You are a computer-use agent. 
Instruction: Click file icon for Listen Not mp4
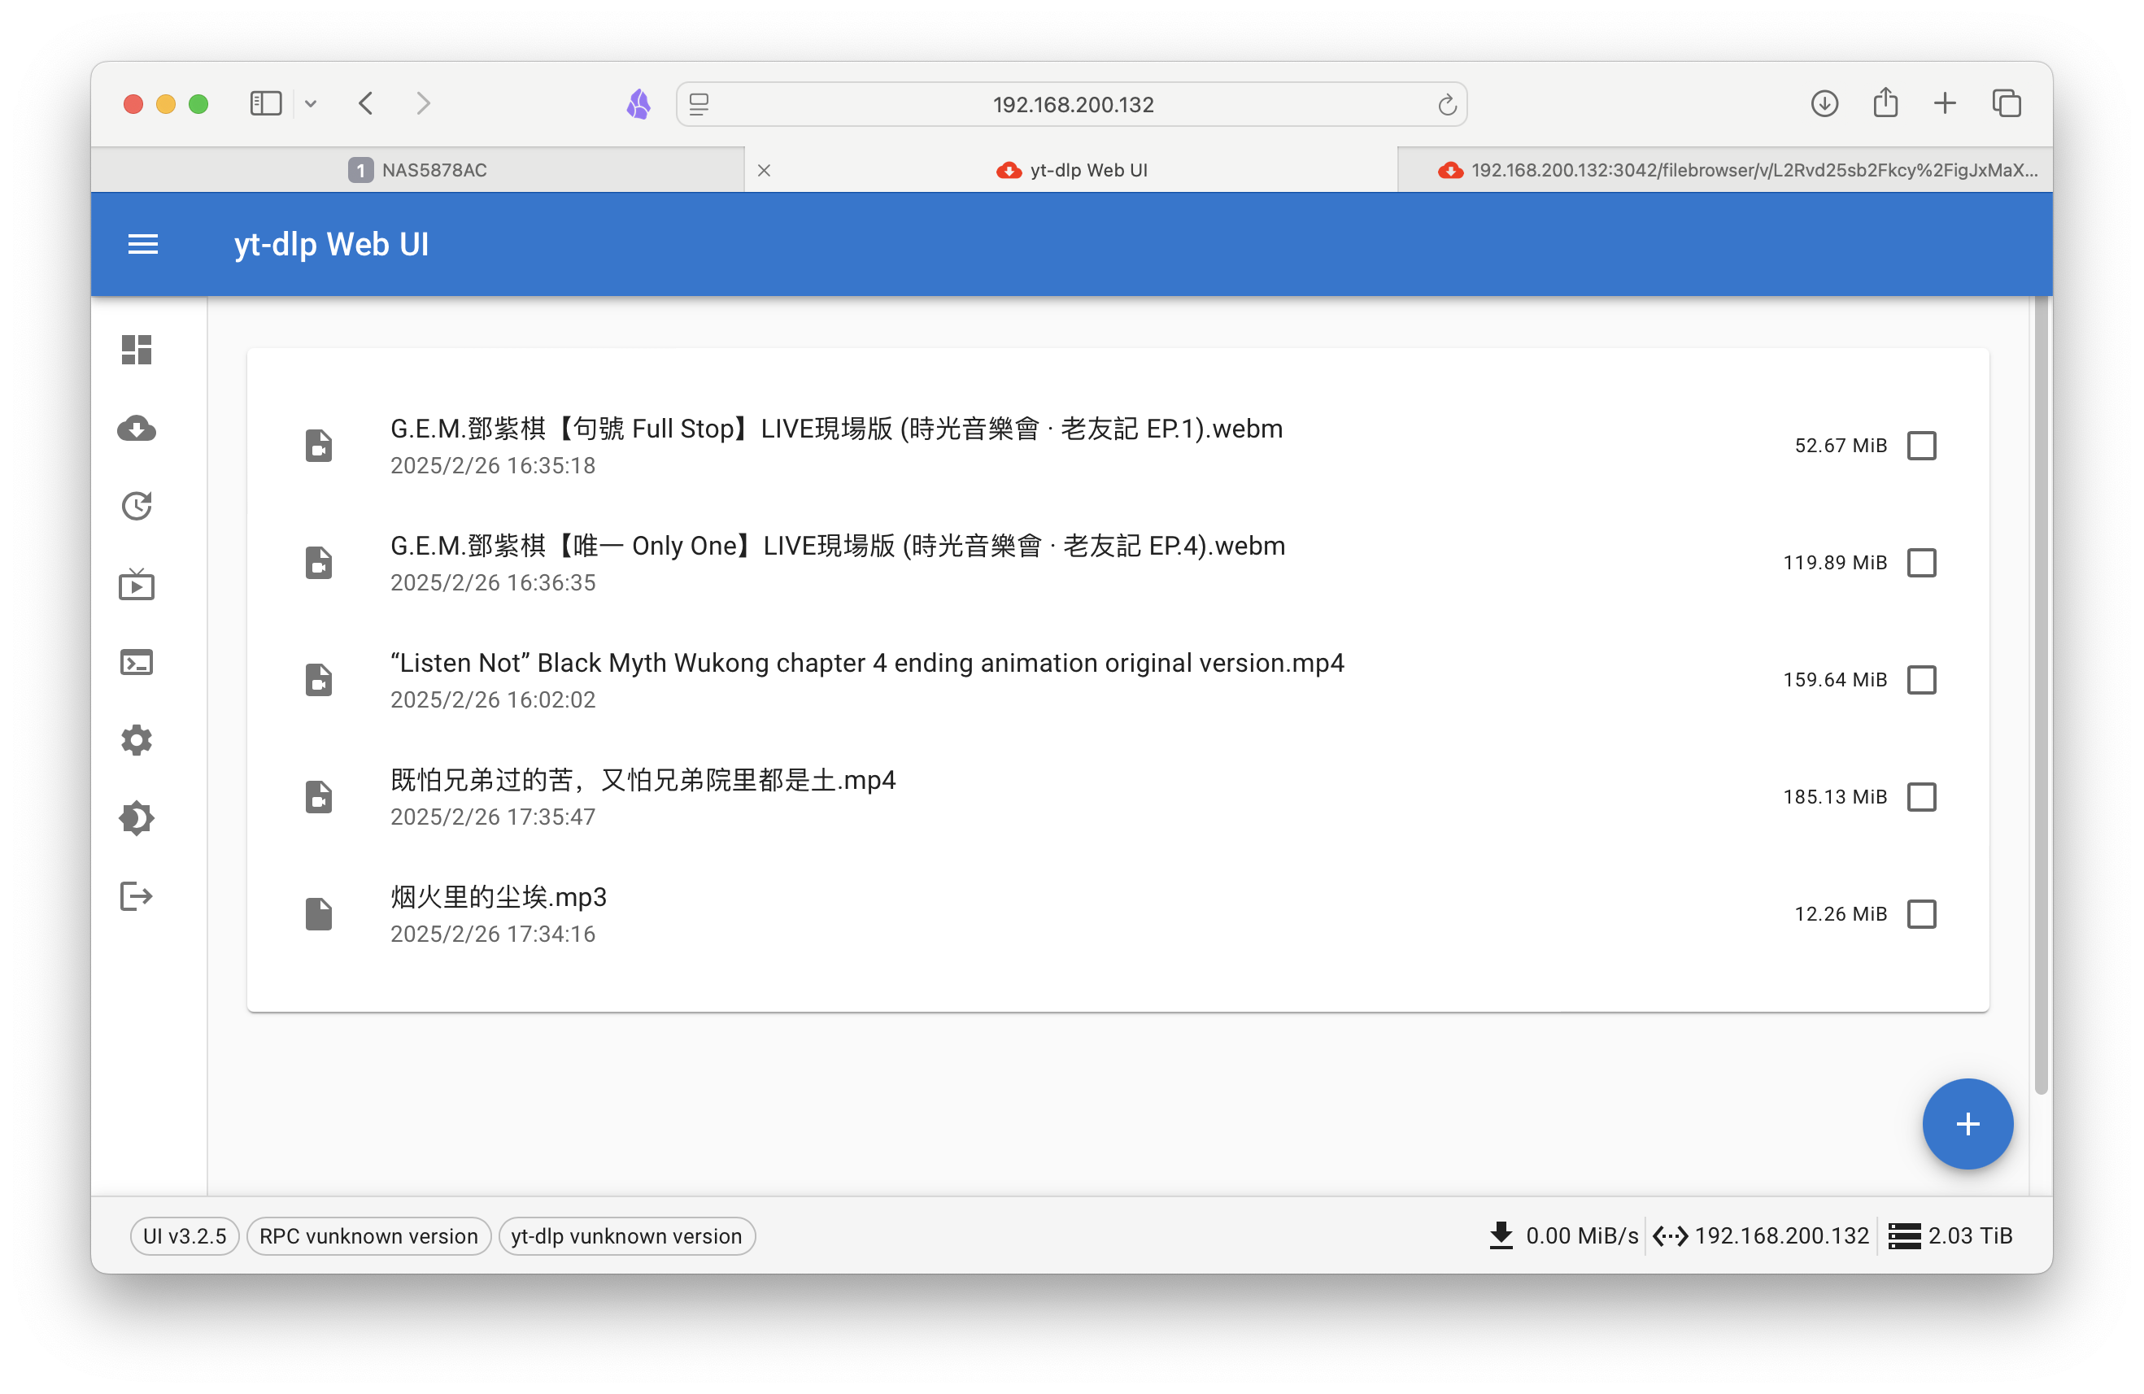coord(319,680)
